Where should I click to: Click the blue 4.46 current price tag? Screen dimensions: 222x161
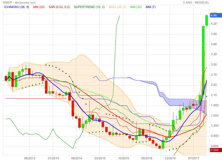tap(216, 15)
